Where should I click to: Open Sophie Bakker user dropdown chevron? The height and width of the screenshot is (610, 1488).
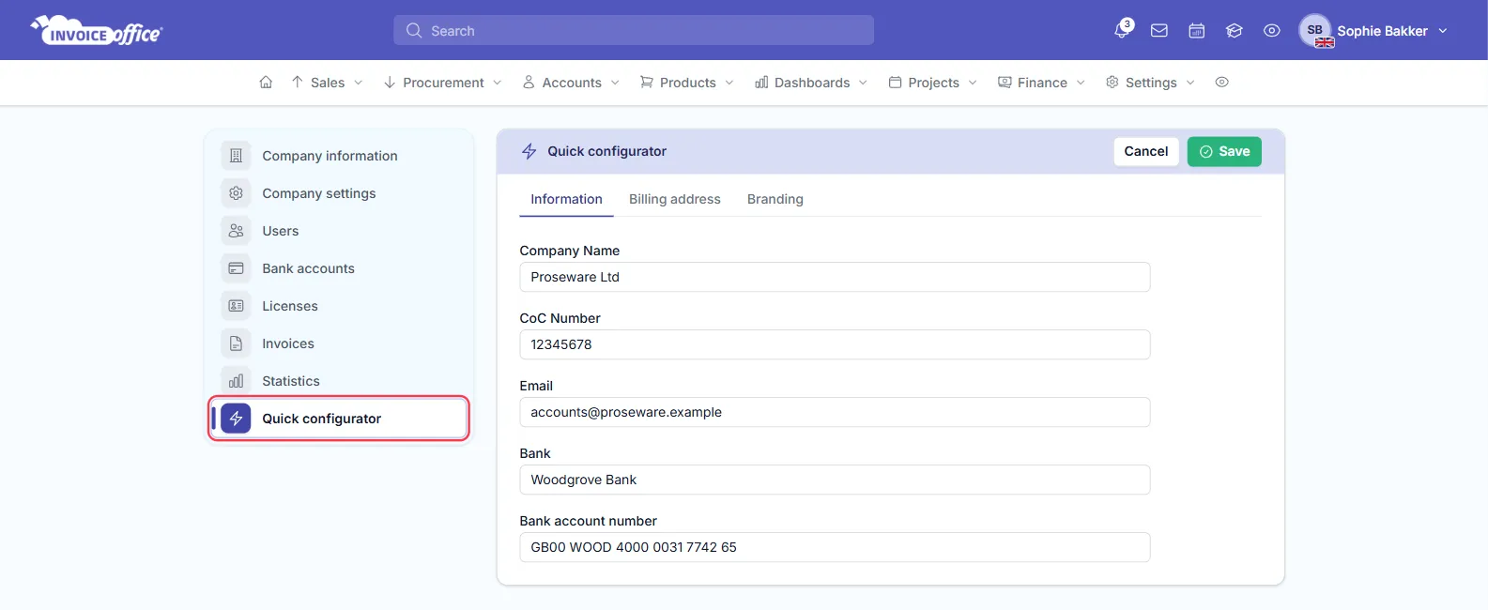tap(1443, 31)
